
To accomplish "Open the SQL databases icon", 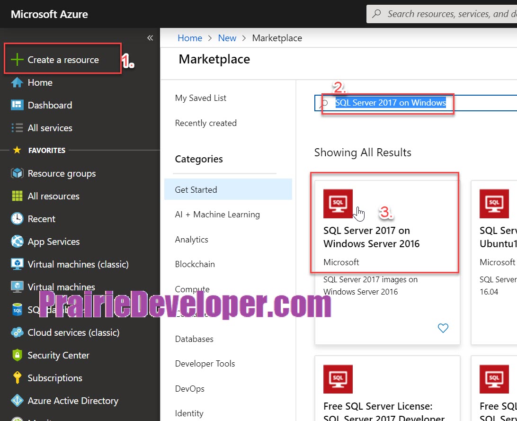I will (17, 310).
